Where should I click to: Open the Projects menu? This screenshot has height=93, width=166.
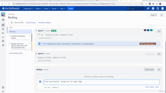click(x=39, y=9)
